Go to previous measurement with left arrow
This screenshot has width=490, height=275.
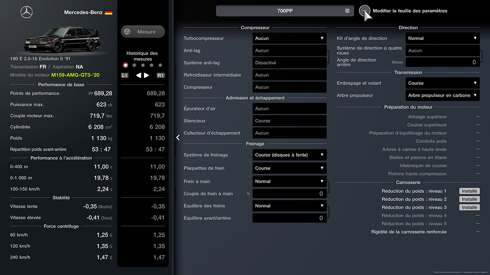(x=139, y=75)
